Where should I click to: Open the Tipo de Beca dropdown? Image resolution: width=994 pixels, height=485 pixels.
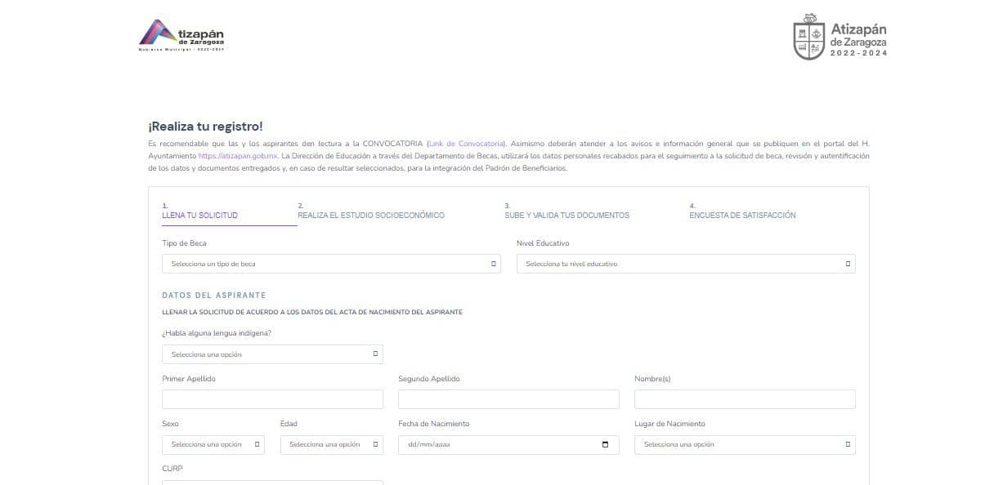point(331,264)
